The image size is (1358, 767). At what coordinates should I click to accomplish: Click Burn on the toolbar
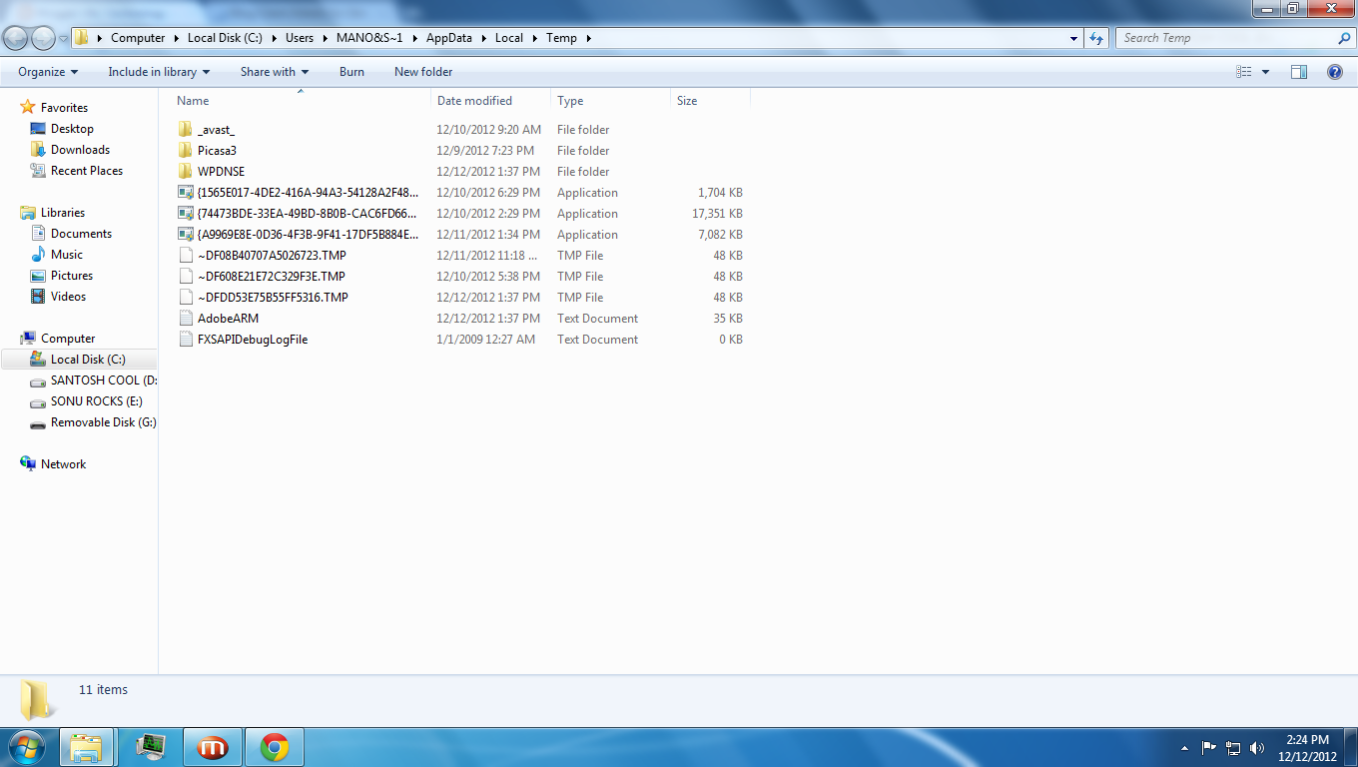coord(351,71)
